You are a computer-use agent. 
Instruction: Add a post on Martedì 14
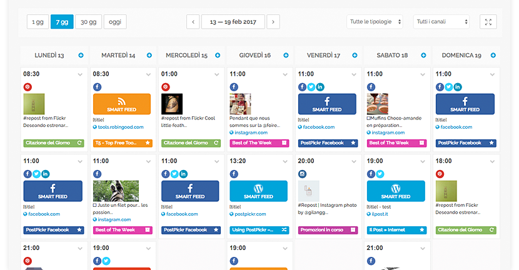click(149, 55)
